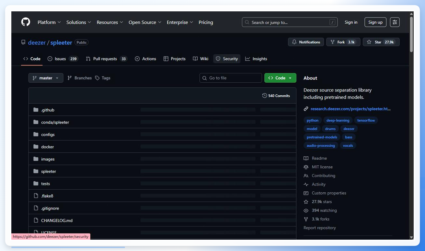Image resolution: width=425 pixels, height=251 pixels.
Task: Click the Sign up button
Action: pos(375,22)
